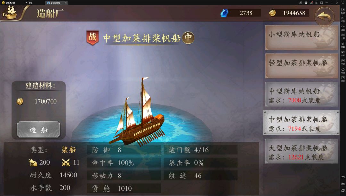
Task: Click the blue gem currency icon
Action: point(224,13)
